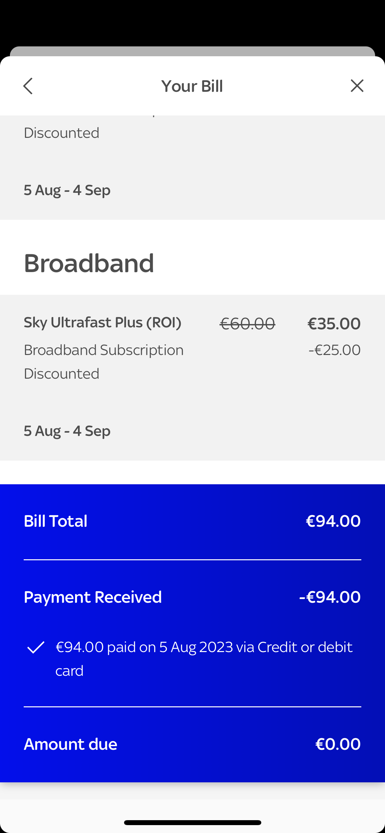Tap the 5 Aug - 4 Sep billing period under Broadband

click(x=67, y=430)
